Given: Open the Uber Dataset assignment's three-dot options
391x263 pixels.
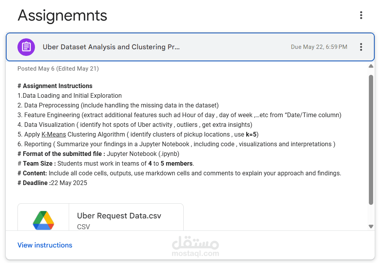Looking at the screenshot, I should (361, 47).
